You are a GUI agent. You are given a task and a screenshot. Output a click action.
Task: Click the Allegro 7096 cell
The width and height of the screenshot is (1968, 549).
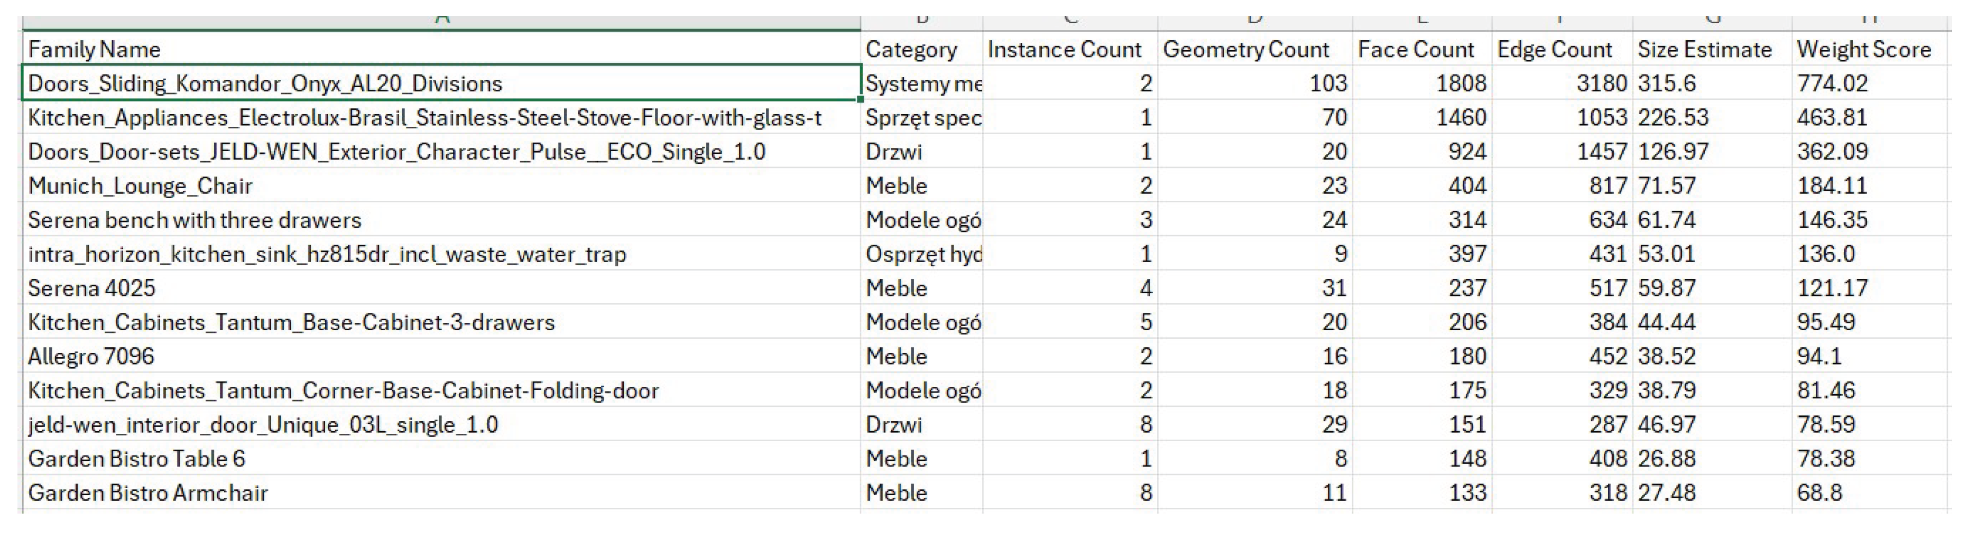point(91,357)
